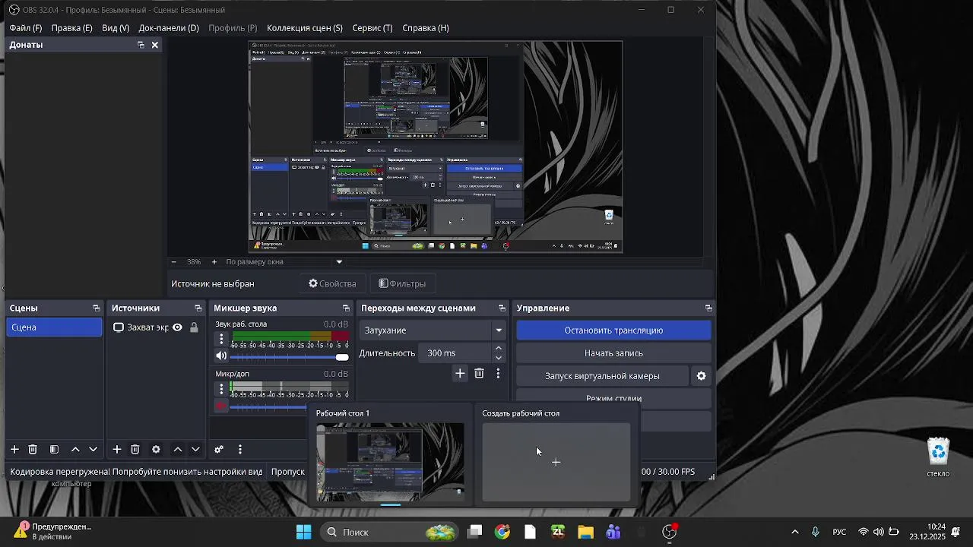
Task: Toggle visibility eye of Захват экрана source
Action: 177,327
